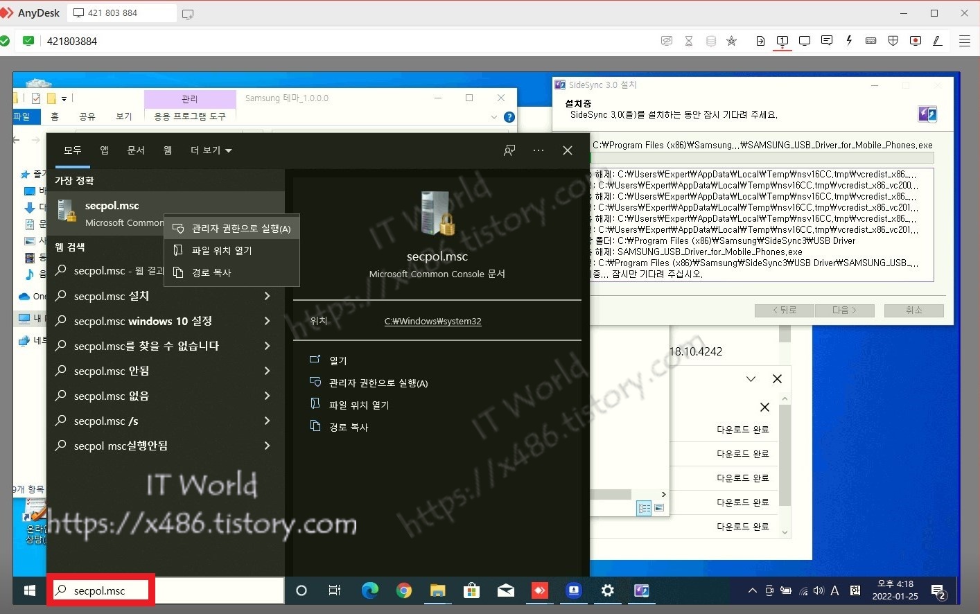Switch to the 앱 search filter tab
Screen dimensions: 980x614
pos(104,150)
